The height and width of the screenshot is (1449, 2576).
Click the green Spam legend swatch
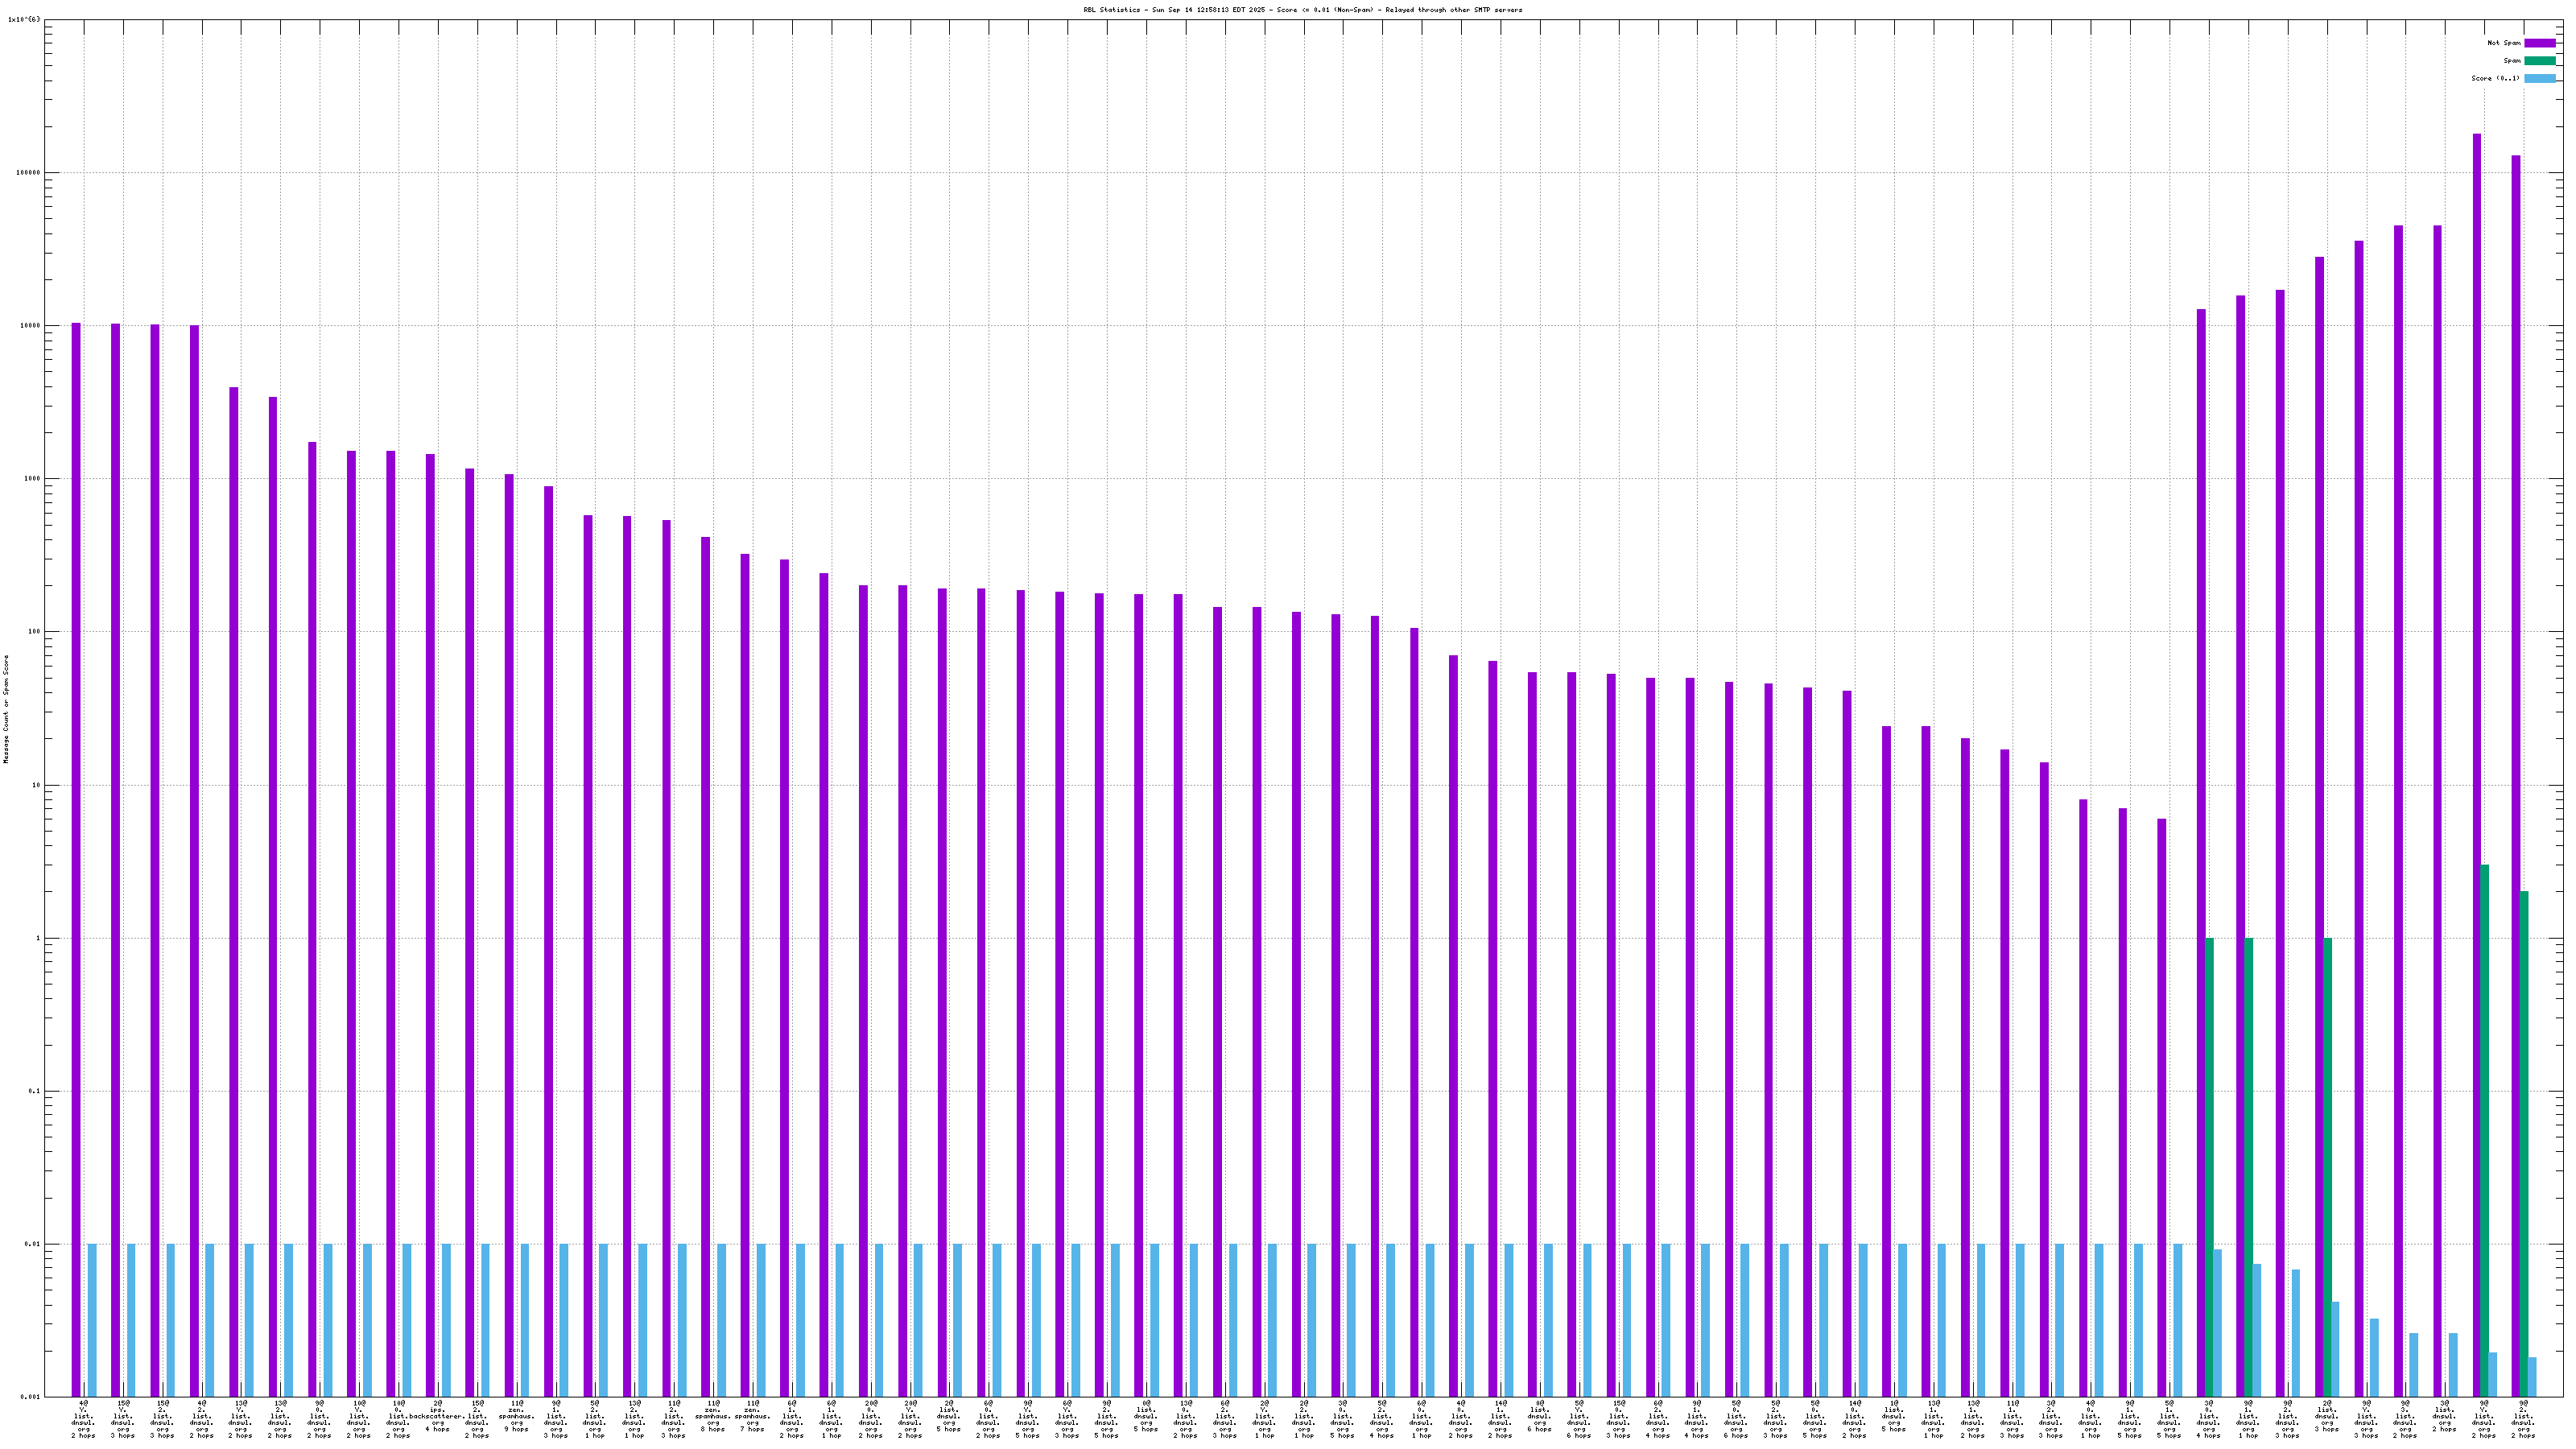click(x=2539, y=61)
